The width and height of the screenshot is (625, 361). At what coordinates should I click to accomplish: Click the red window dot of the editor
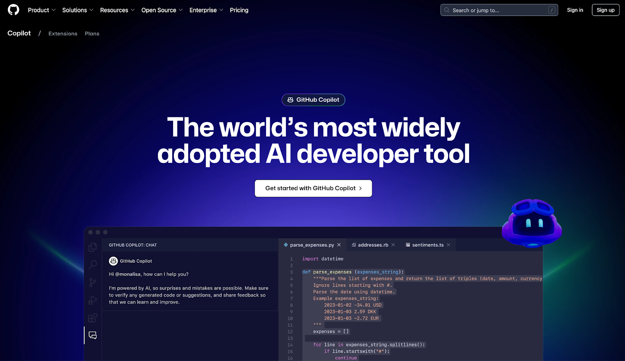(x=91, y=232)
